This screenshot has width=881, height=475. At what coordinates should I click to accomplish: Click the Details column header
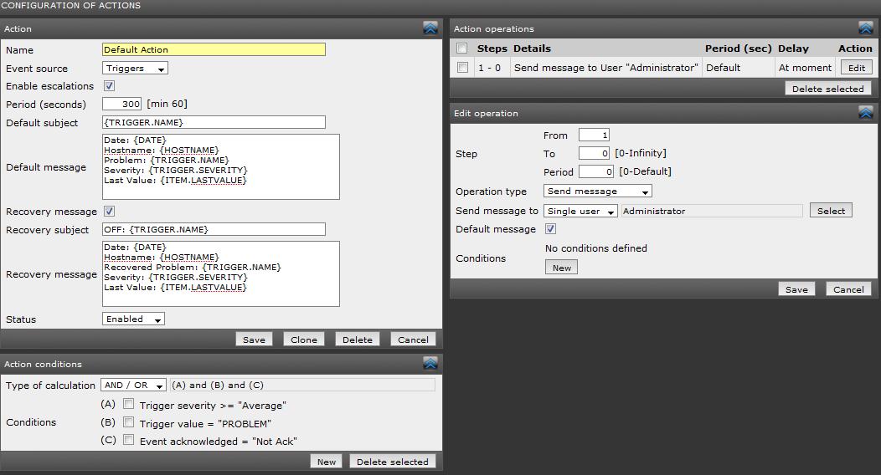[532, 49]
